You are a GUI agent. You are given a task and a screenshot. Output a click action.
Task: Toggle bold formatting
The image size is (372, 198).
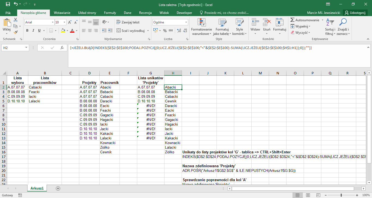coord(27,30)
